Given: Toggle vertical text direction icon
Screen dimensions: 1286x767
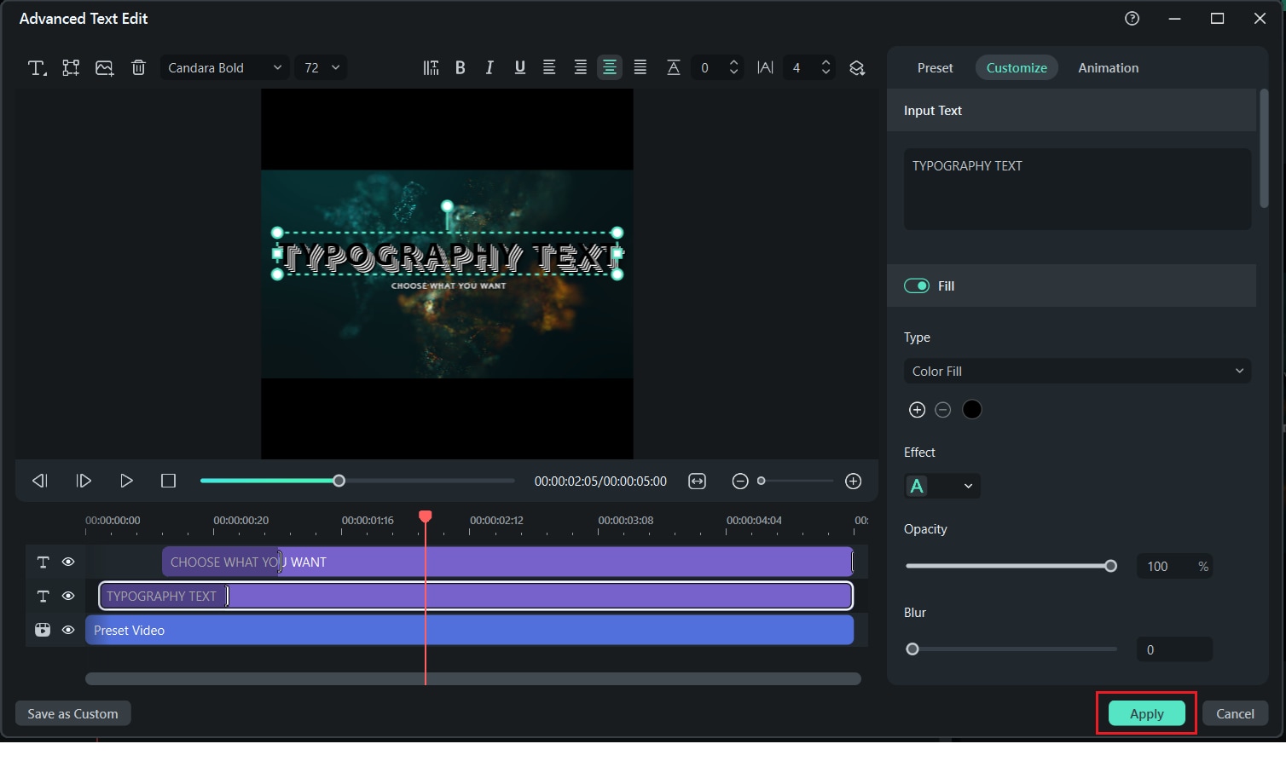Looking at the screenshot, I should click(431, 68).
